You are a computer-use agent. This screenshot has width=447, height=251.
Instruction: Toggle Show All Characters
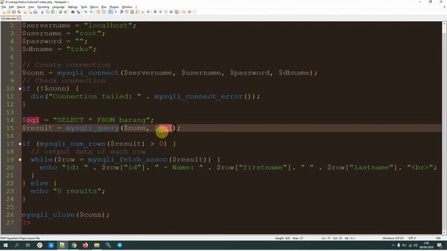pos(115,12)
